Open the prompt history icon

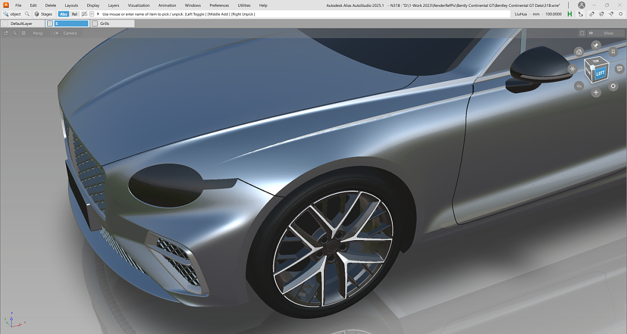[92, 14]
